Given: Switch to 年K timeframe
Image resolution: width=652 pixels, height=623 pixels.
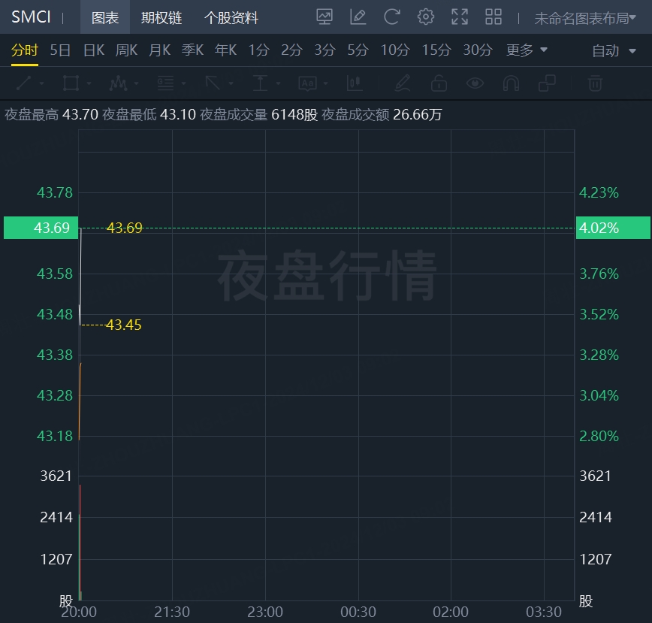Looking at the screenshot, I should point(226,50).
